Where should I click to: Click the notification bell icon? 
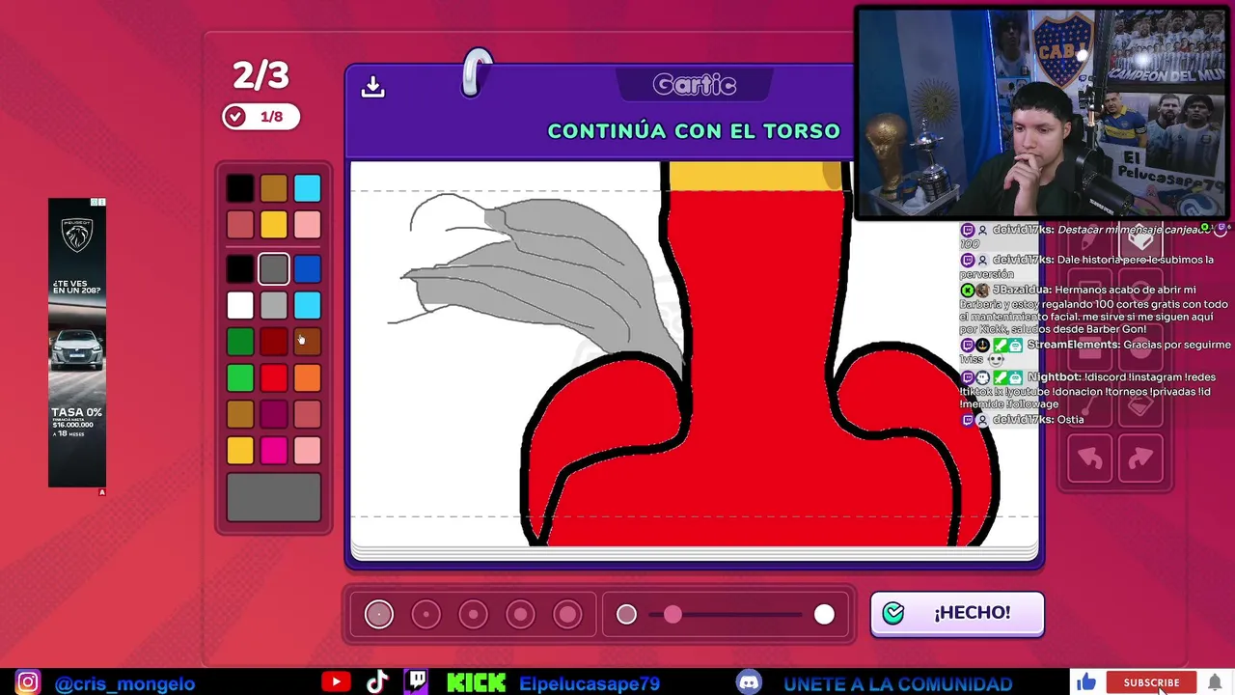(1215, 682)
